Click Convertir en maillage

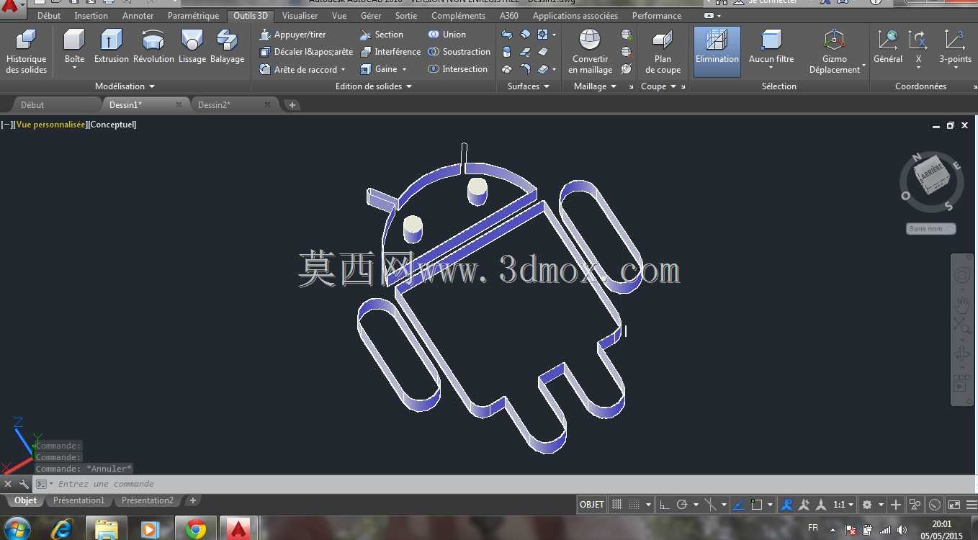tap(590, 52)
